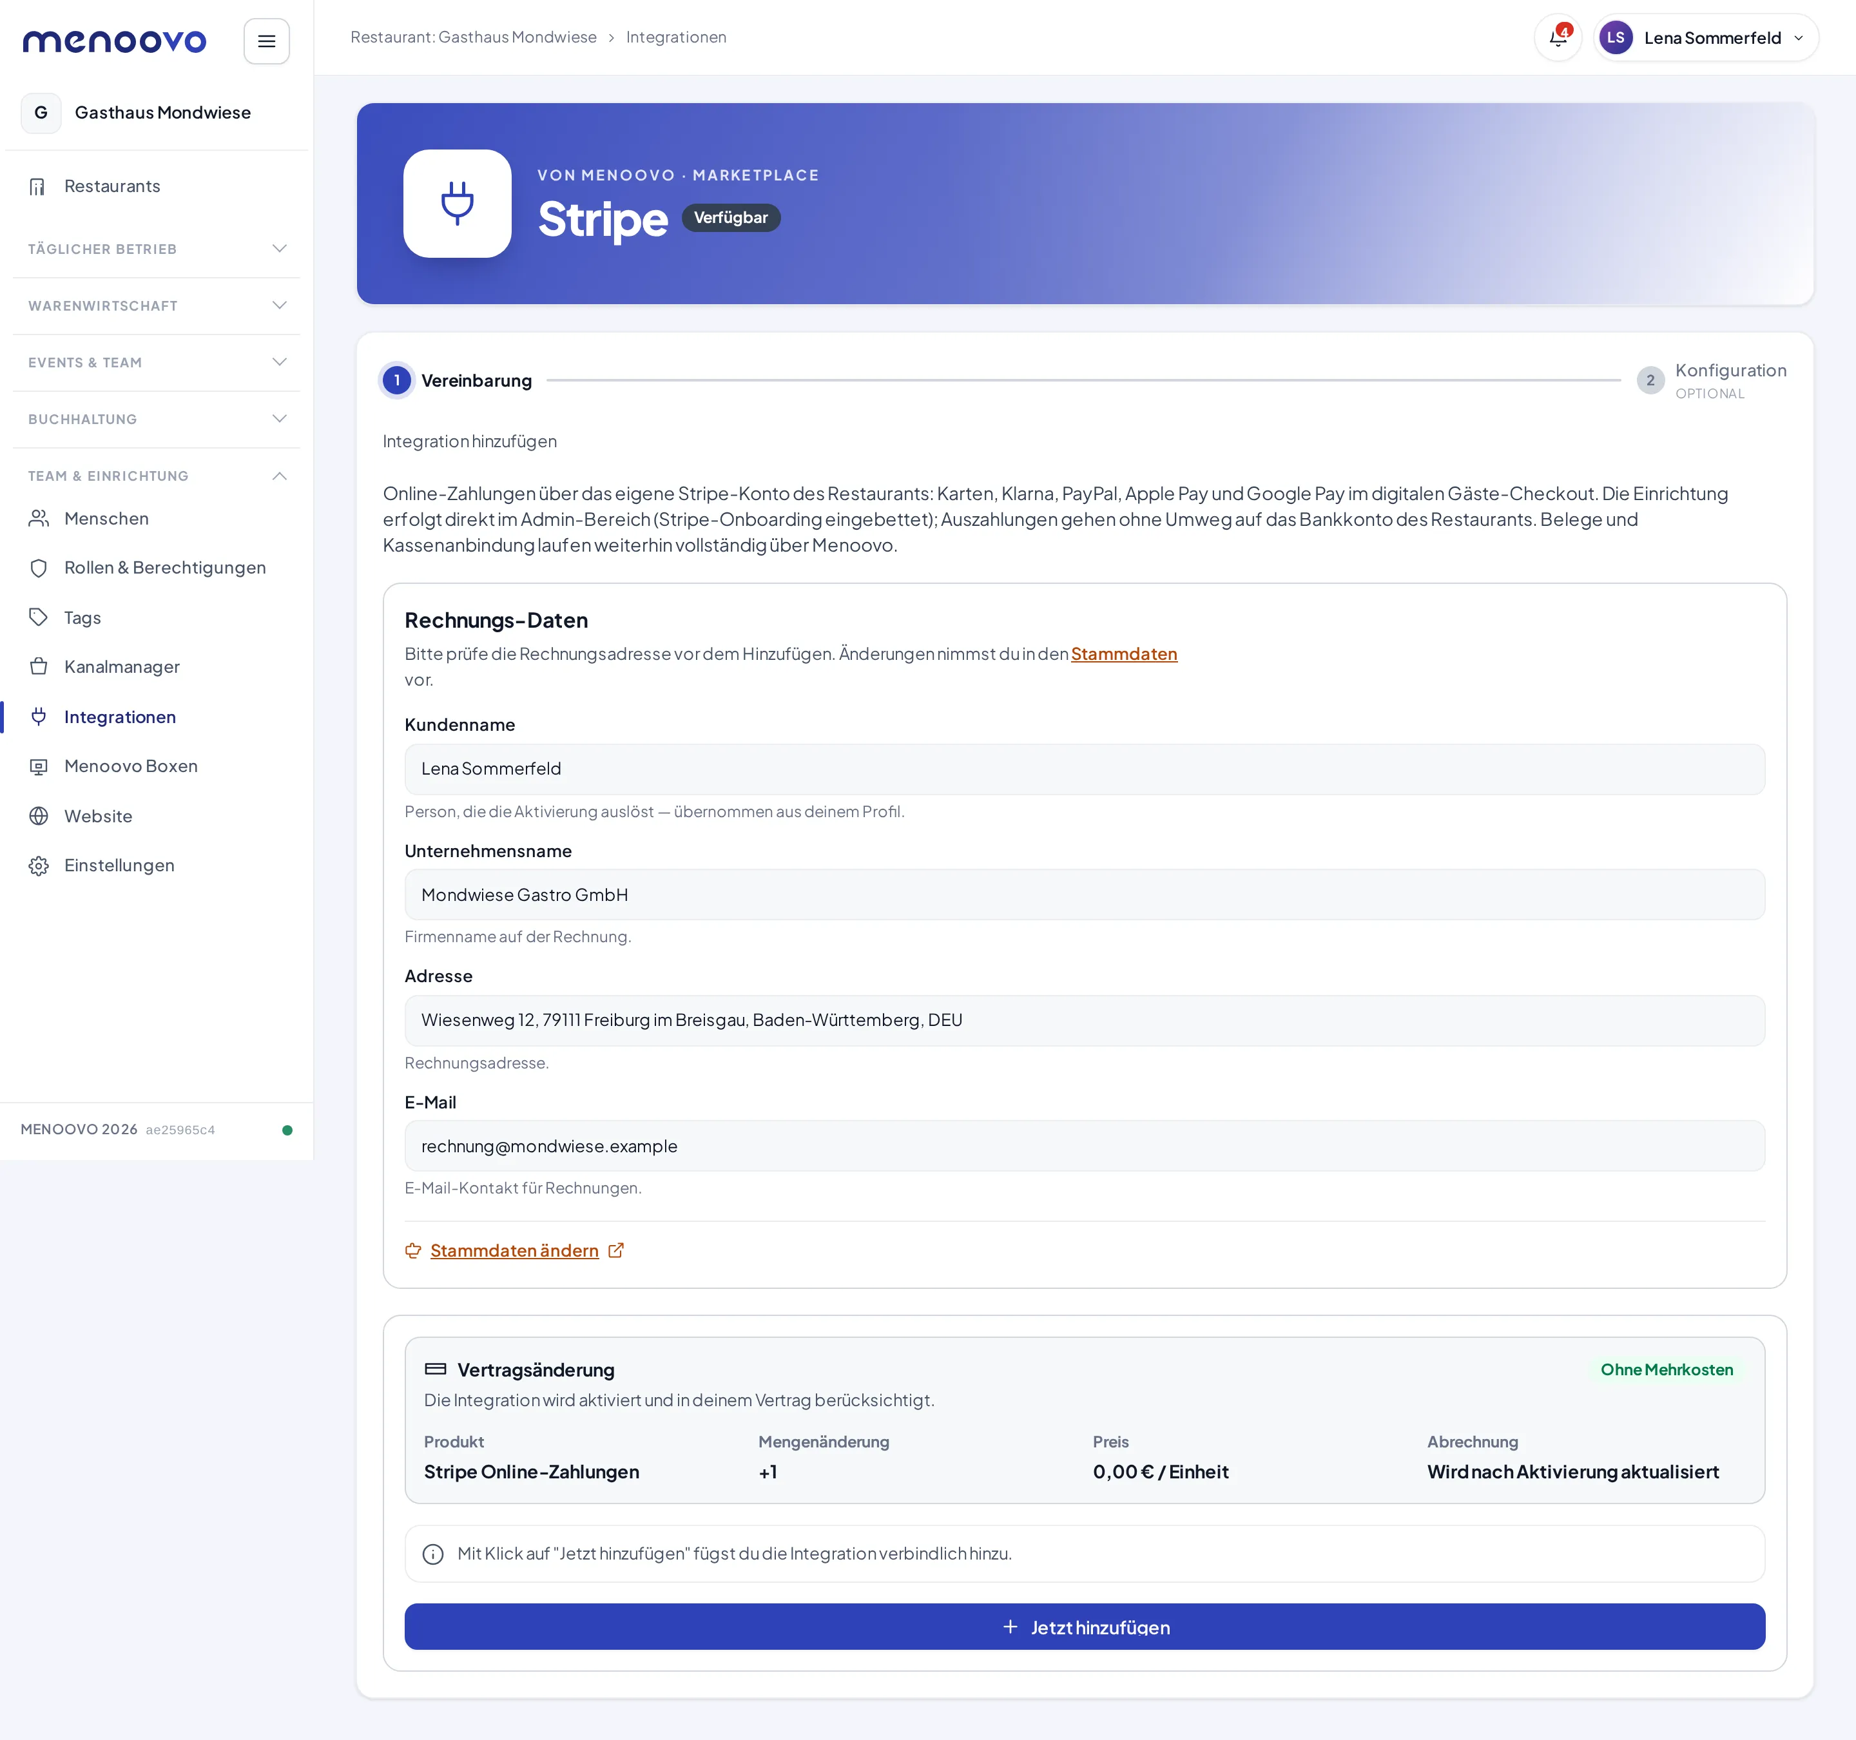Click the Integrationen plug icon in sidebar
The image size is (1856, 1740).
point(38,717)
